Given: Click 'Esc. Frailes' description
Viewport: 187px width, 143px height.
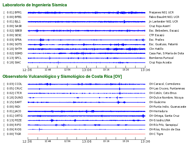Looking at the screenshot, I should (x=157, y=40).
